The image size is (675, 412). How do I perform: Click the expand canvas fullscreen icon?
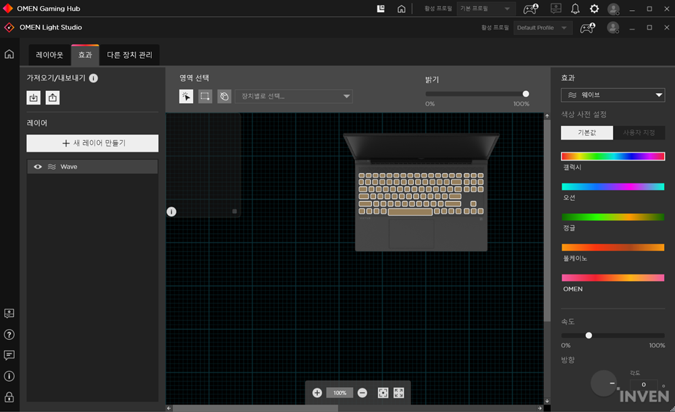click(399, 392)
